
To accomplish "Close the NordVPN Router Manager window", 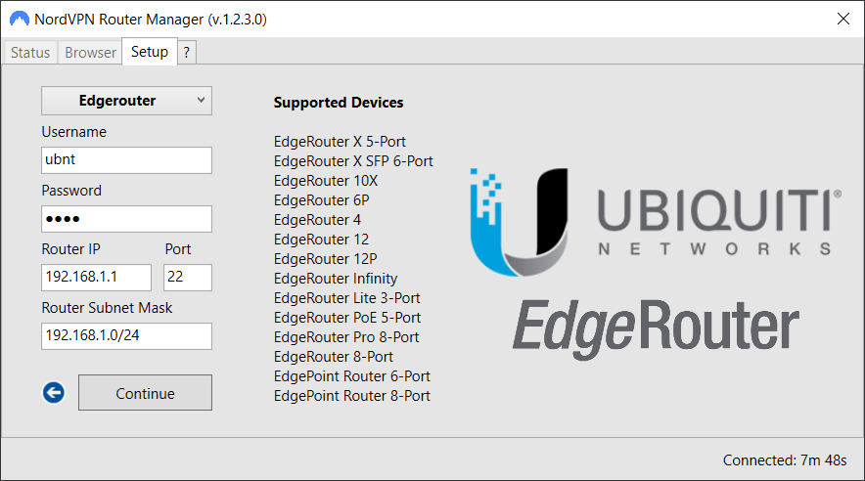I will pos(842,19).
